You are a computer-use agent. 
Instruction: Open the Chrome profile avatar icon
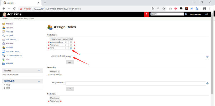click(x=205, y=9)
